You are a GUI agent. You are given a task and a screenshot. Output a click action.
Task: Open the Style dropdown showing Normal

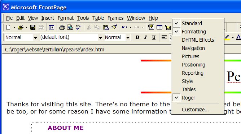pyautogui.click(x=35, y=37)
